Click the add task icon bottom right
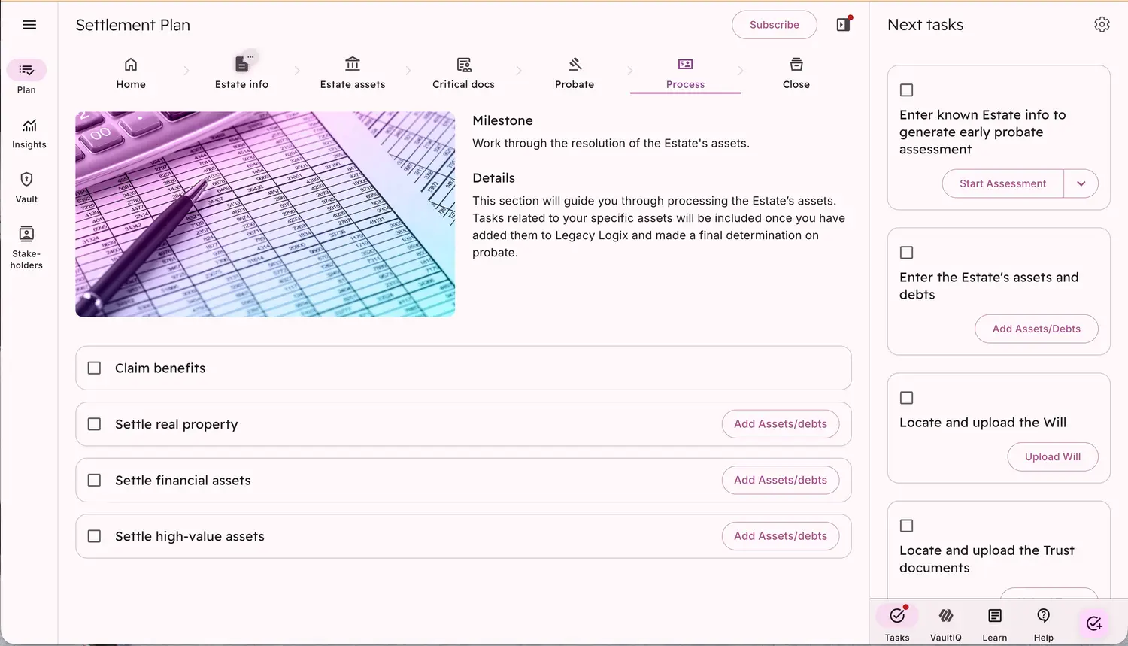The width and height of the screenshot is (1128, 646). click(1094, 623)
